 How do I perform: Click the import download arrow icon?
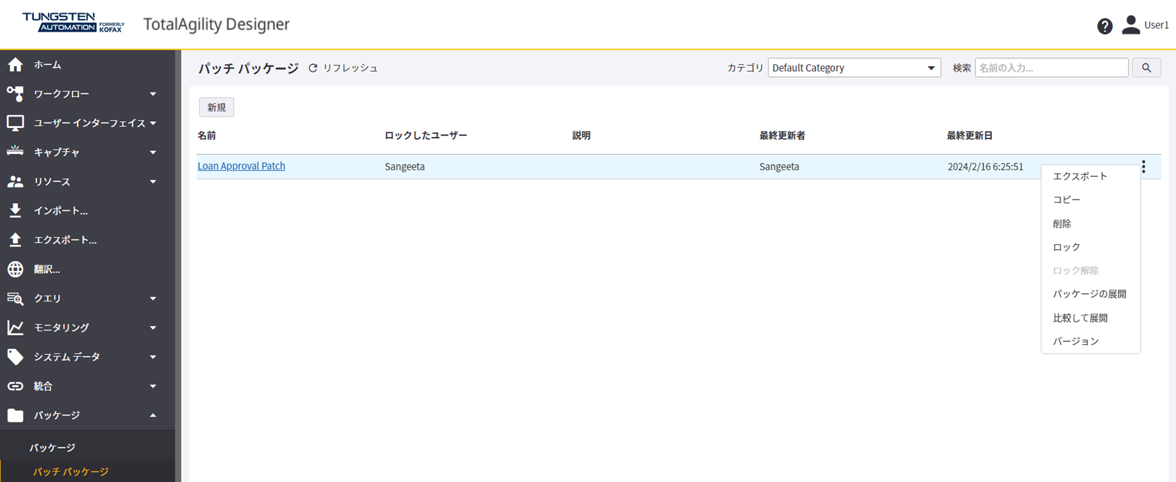(15, 211)
